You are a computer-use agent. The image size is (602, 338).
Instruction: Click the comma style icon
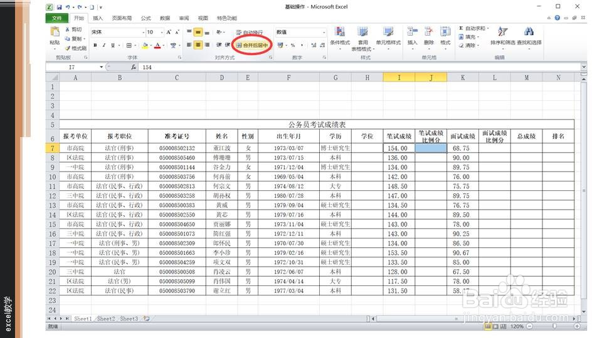point(302,45)
